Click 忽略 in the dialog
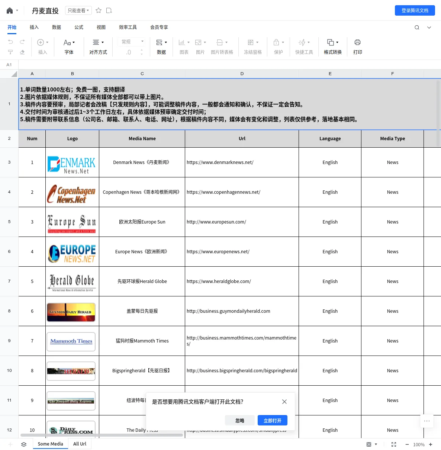 tap(240, 420)
